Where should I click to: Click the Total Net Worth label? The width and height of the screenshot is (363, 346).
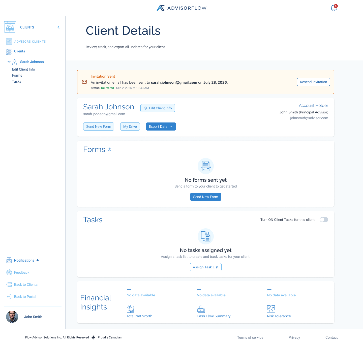pyautogui.click(x=139, y=316)
